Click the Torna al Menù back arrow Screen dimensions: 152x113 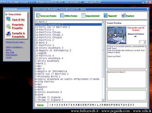[x=7, y=14]
